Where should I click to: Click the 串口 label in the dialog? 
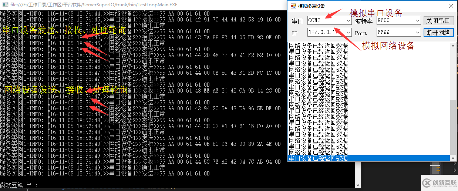click(x=297, y=21)
